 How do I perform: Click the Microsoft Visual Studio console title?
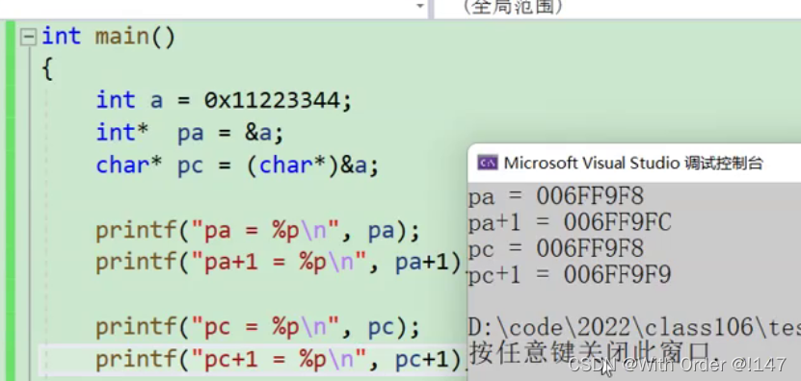[633, 164]
